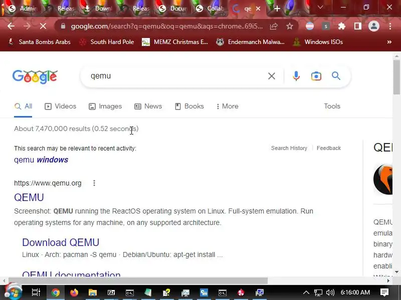
Task: Go back using the browser back arrow
Action: tap(11, 26)
